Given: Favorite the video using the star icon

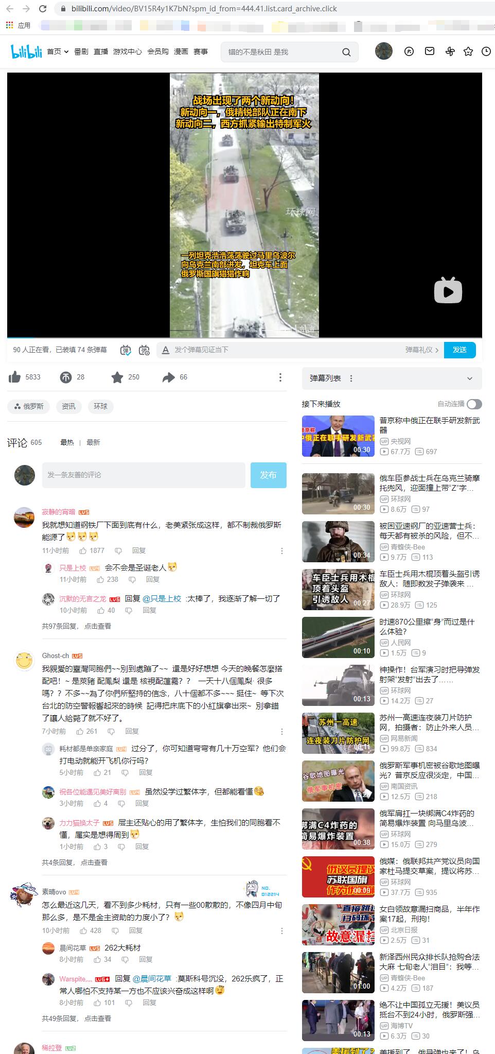Looking at the screenshot, I should click(x=117, y=377).
